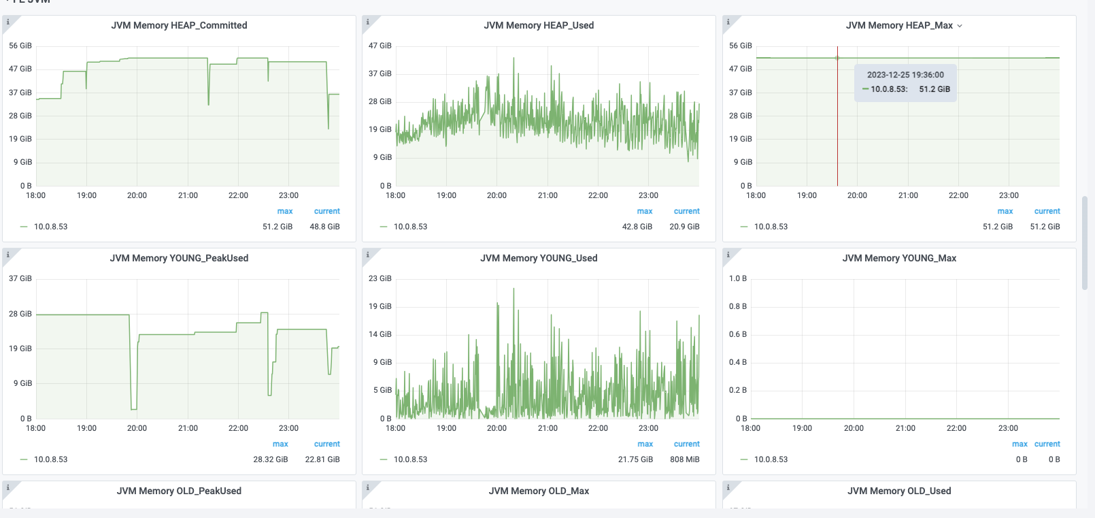The width and height of the screenshot is (1095, 518).
Task: Open JVM Memory OLD_PeakUsed panel title menu
Action: 179,491
